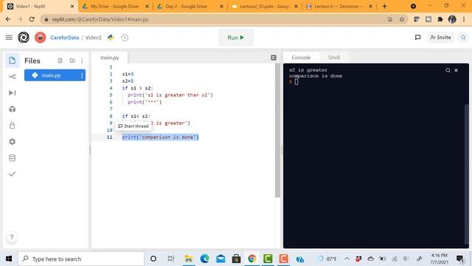This screenshot has height=266, width=472.
Task: Invite collaborators
Action: 440,38
